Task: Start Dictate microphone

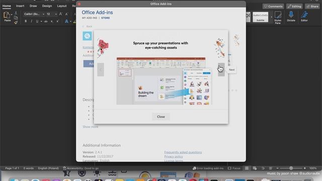Action: (291, 17)
